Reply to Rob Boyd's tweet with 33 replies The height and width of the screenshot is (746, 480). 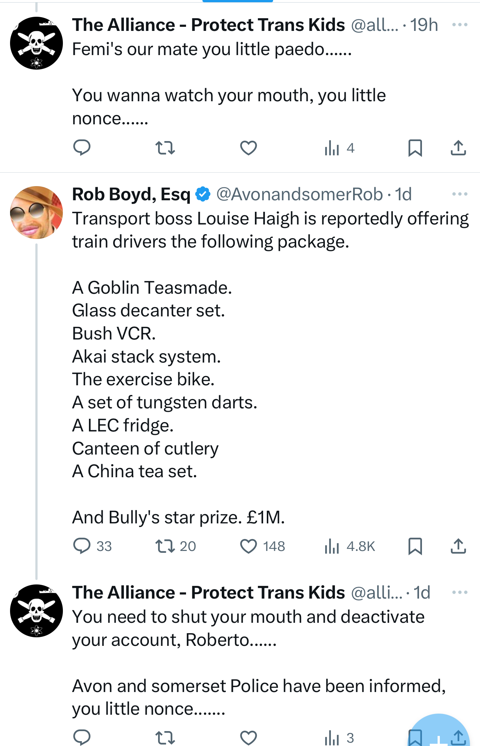click(82, 546)
